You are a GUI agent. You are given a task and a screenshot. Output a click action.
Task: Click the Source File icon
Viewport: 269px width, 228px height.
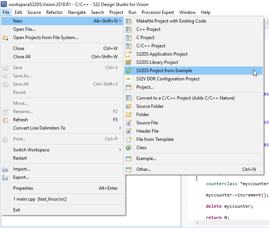128,123
